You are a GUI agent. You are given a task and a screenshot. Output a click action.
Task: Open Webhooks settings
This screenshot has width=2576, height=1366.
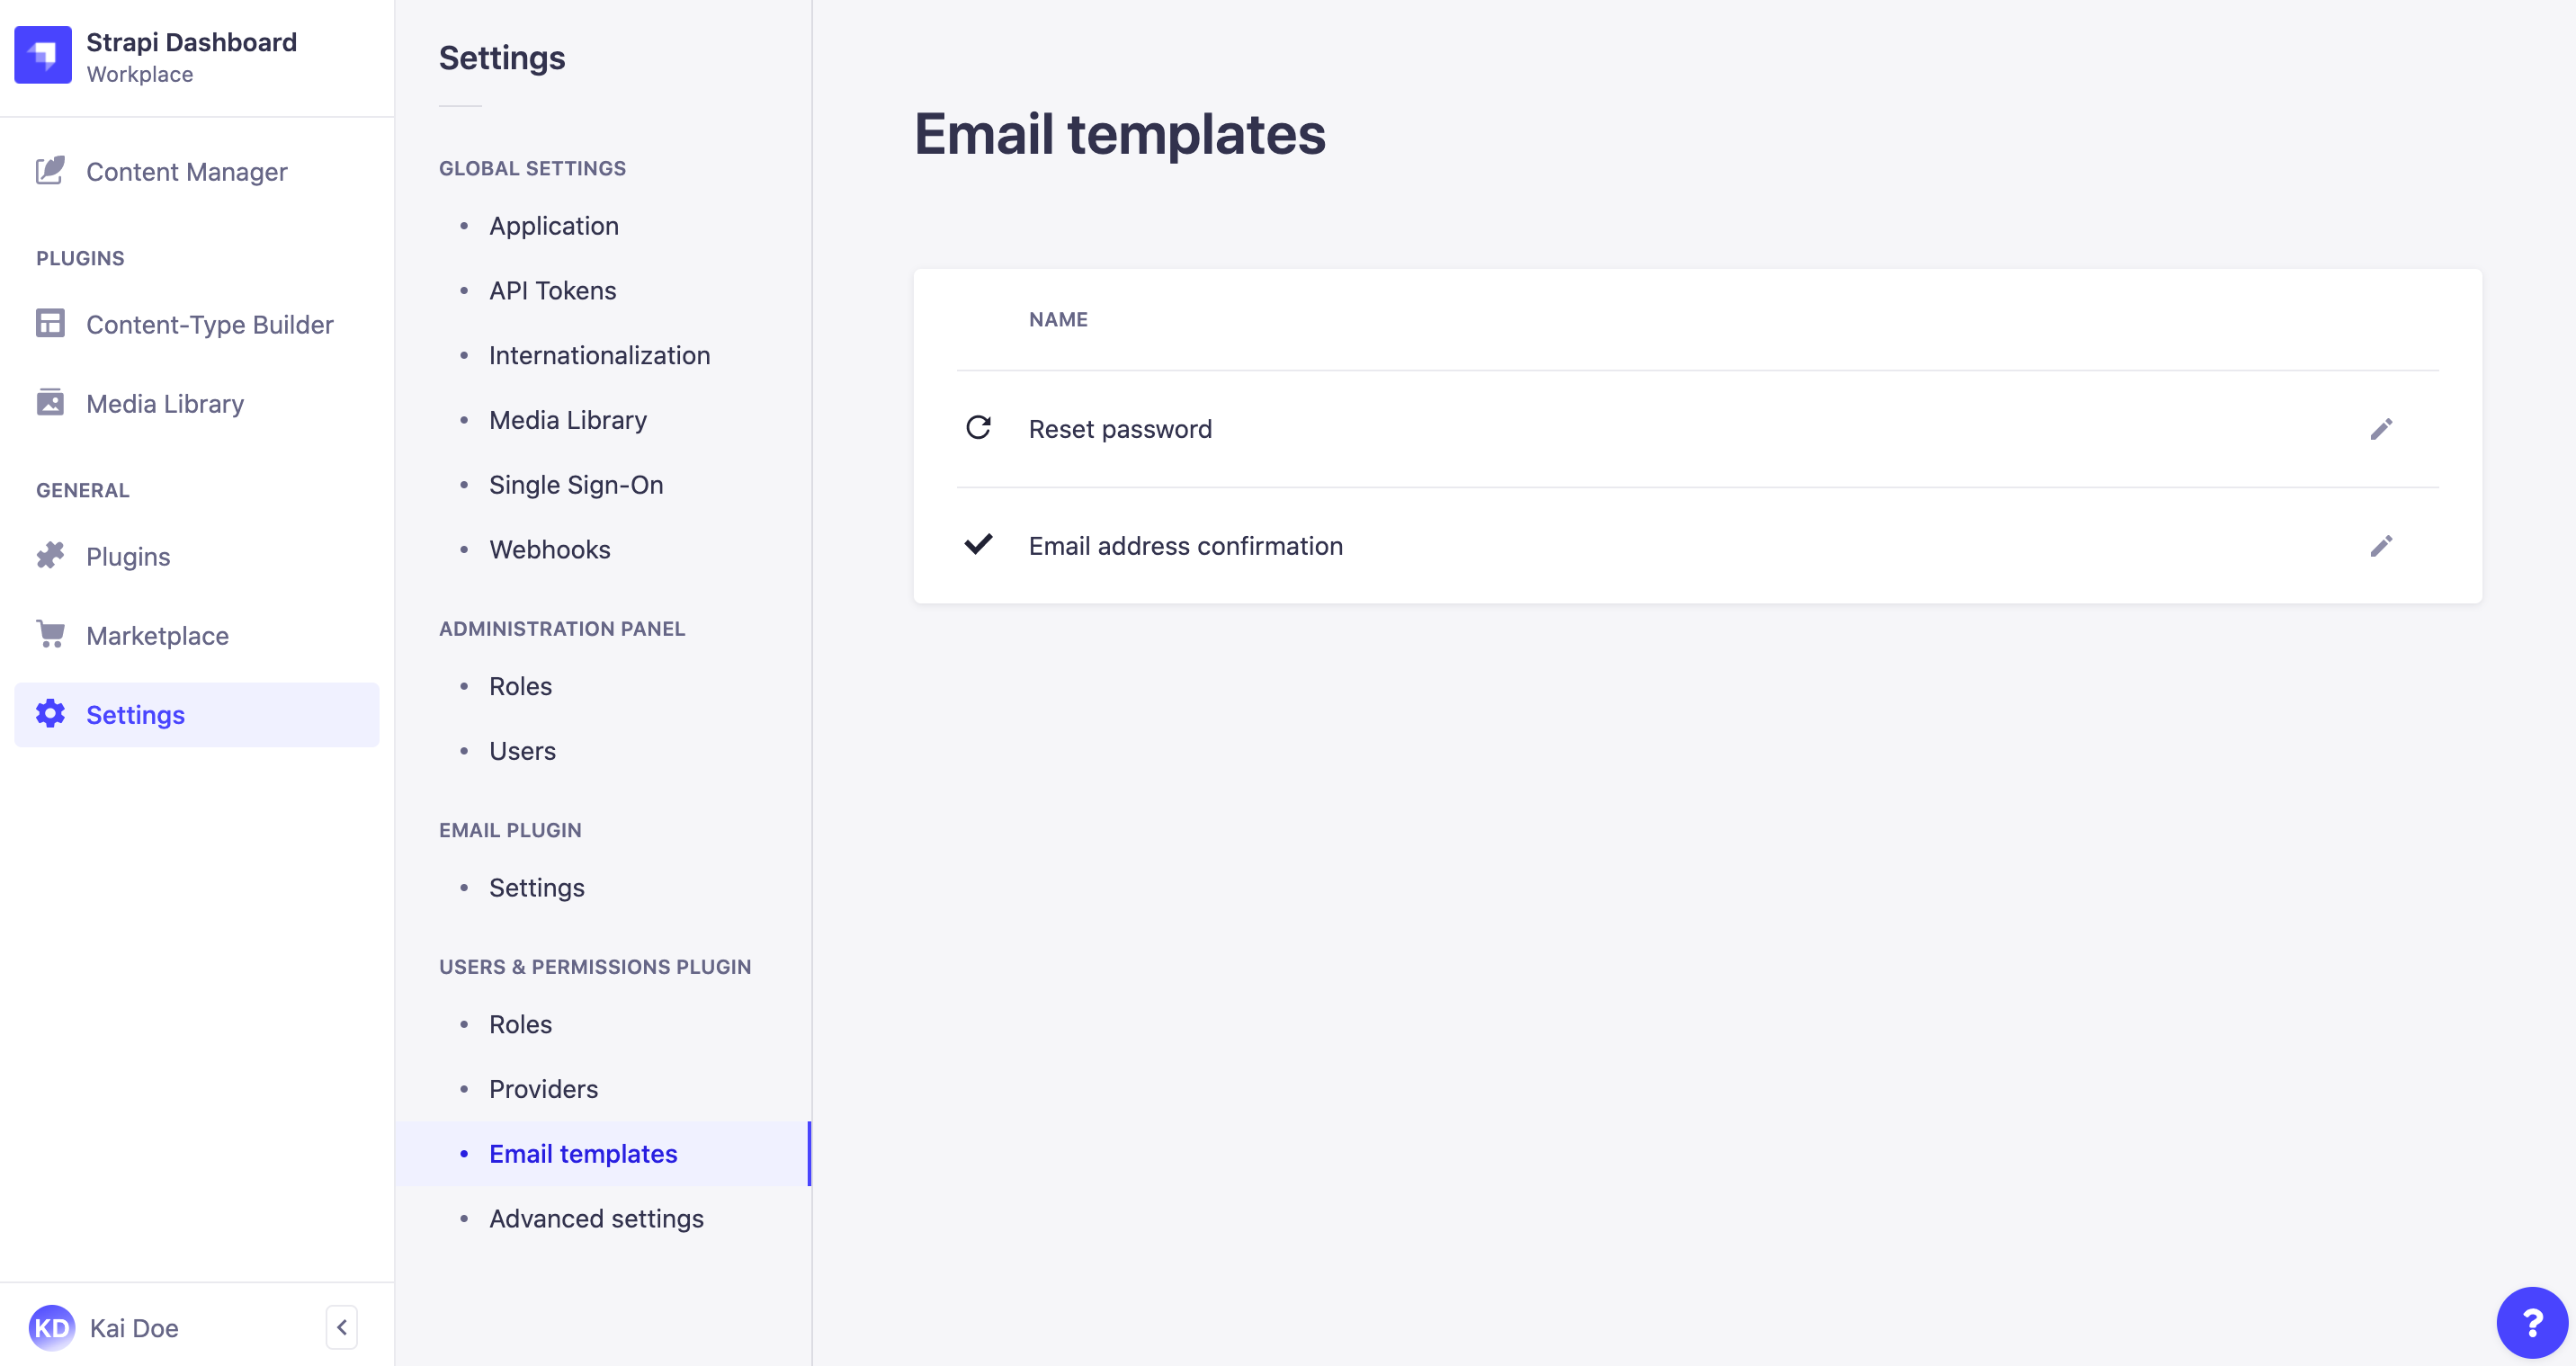[549, 549]
